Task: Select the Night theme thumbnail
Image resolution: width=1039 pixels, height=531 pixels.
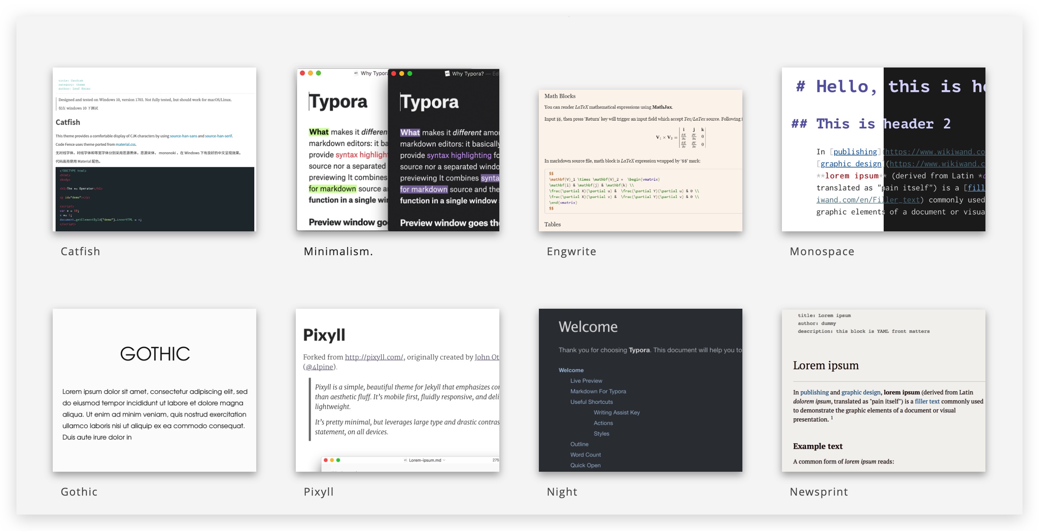Action: (640, 390)
